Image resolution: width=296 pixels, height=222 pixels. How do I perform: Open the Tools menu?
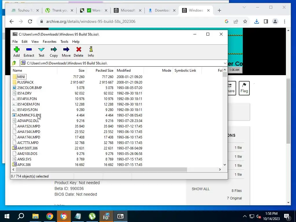pyautogui.click(x=64, y=42)
